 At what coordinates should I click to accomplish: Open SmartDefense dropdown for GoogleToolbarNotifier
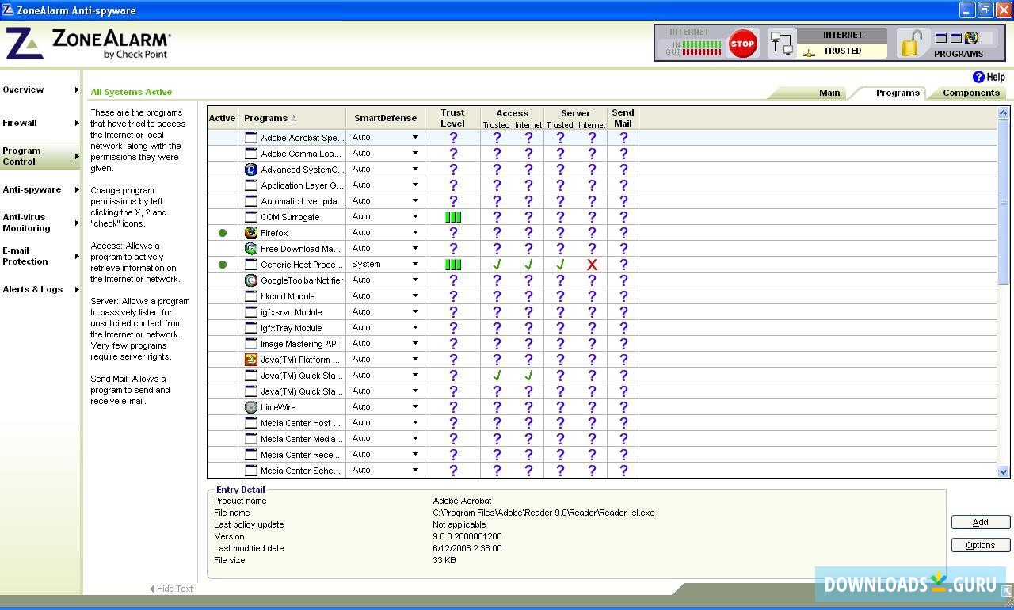click(x=415, y=280)
